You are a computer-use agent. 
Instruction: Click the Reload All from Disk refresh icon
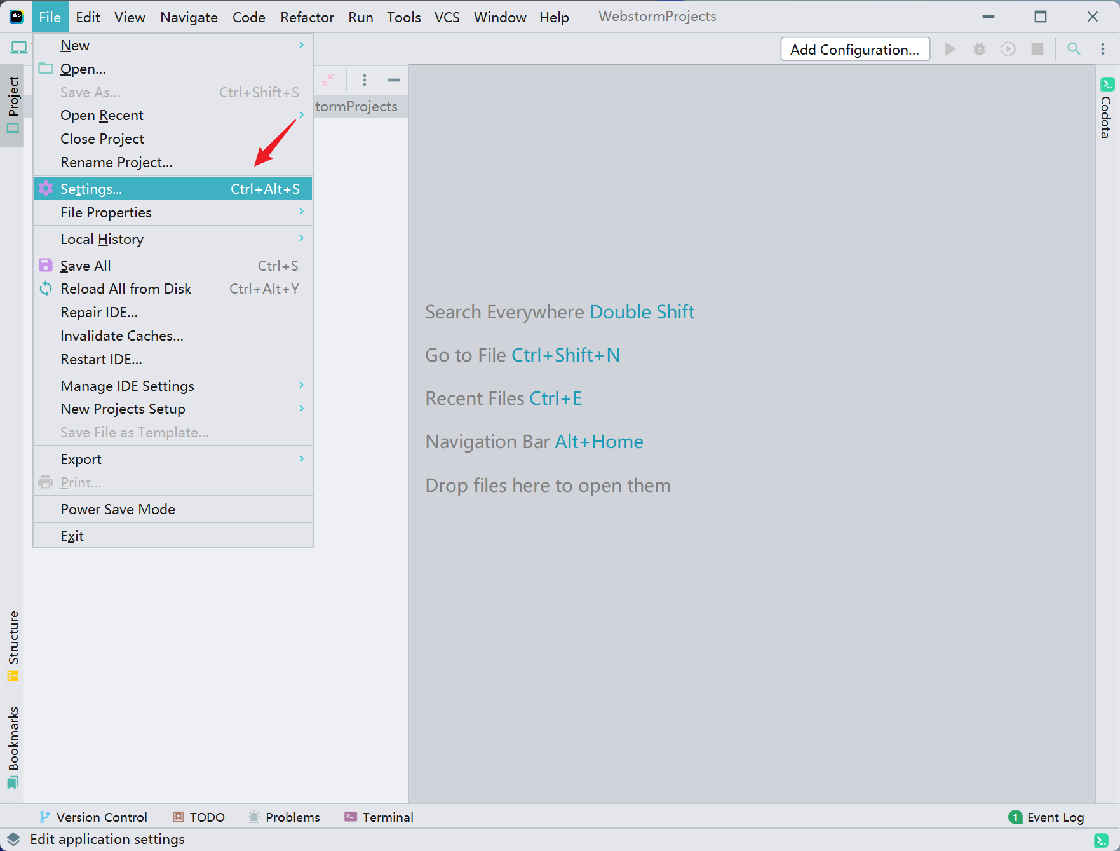pos(46,289)
